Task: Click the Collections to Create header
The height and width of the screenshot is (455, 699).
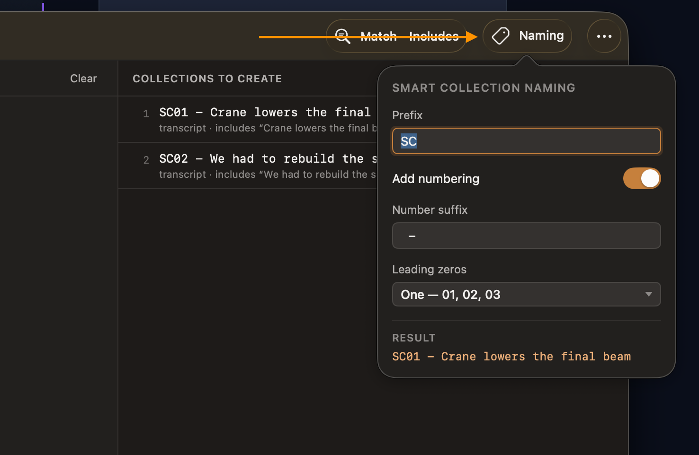Action: pyautogui.click(x=207, y=79)
